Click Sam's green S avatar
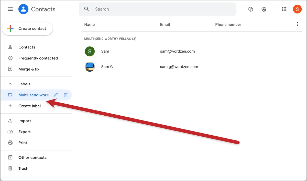 click(90, 51)
